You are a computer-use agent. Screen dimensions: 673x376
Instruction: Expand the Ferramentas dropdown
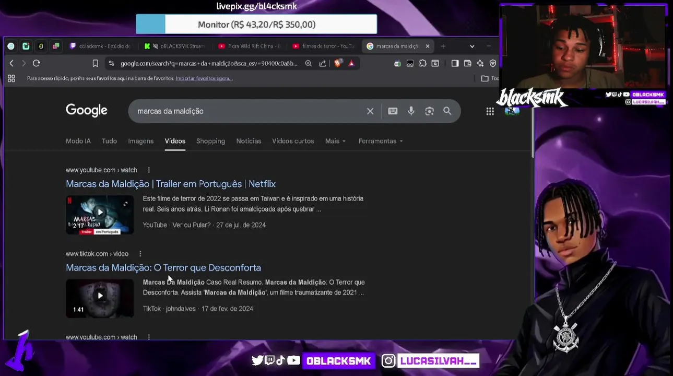(x=381, y=141)
